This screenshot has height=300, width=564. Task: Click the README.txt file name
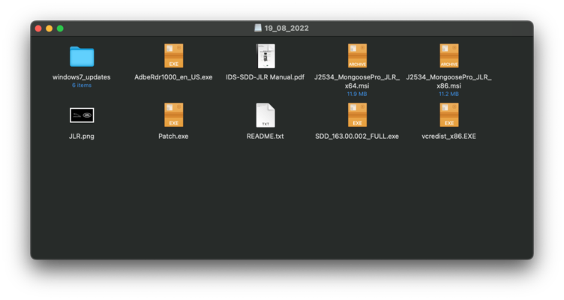265,136
